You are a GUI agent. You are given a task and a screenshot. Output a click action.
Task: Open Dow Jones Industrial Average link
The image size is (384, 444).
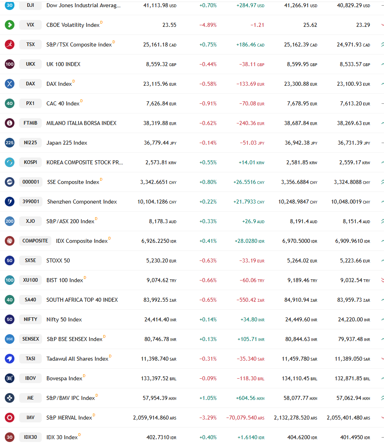[x=83, y=5]
